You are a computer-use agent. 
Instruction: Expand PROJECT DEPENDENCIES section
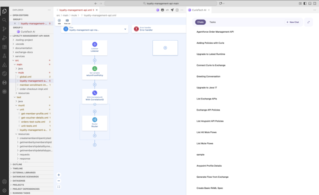(31, 189)
